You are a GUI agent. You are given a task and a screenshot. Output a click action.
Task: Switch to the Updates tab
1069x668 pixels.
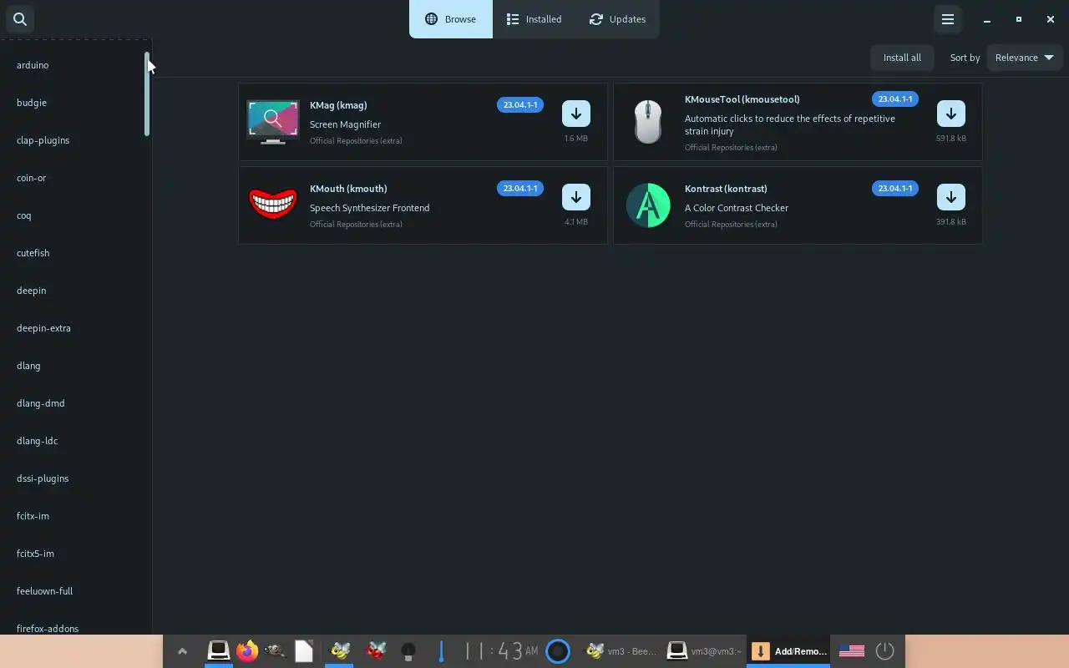click(617, 19)
